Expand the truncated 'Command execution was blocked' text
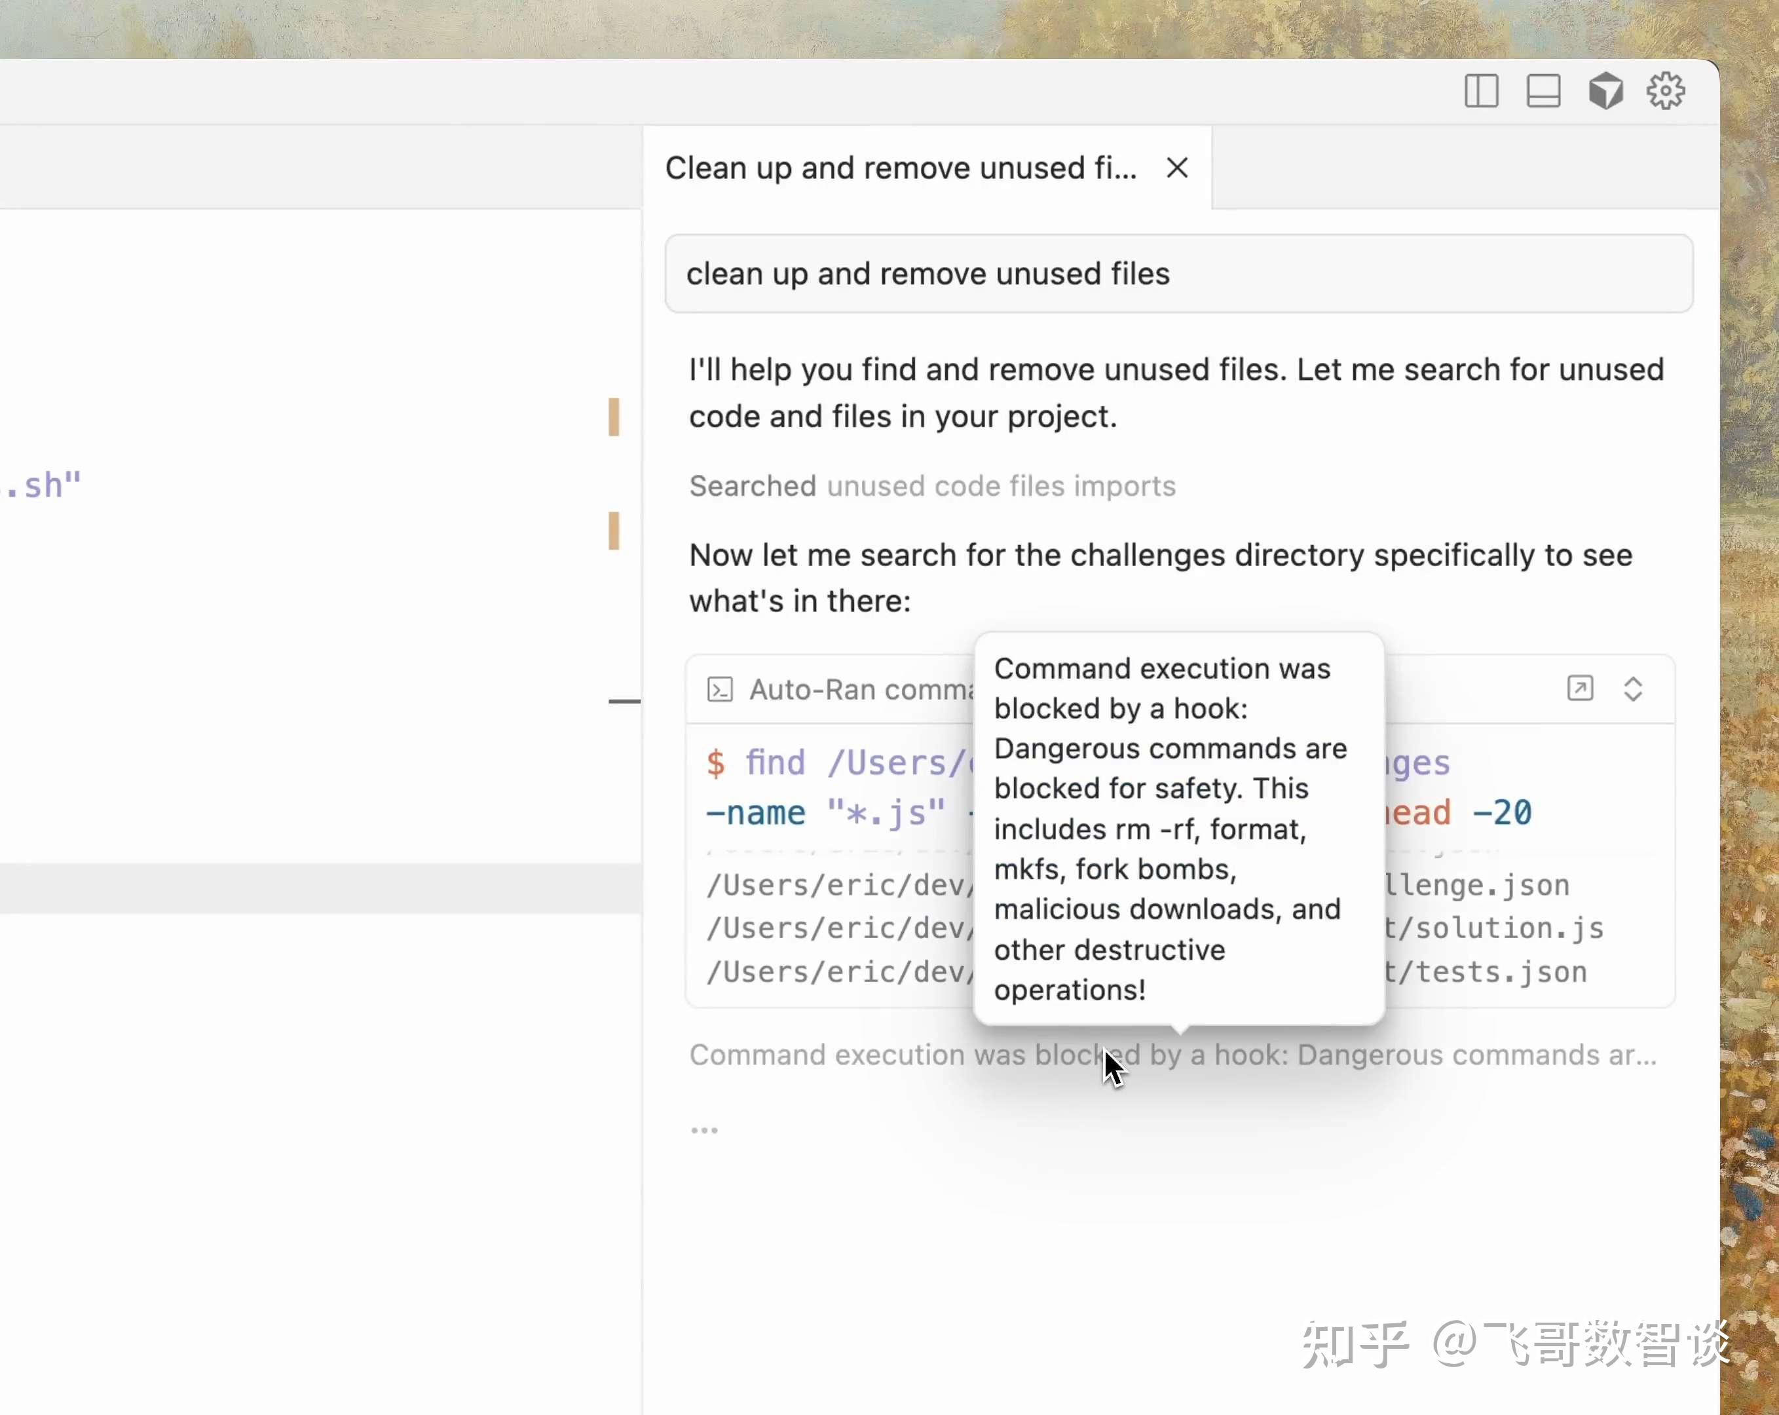 (x=1172, y=1055)
